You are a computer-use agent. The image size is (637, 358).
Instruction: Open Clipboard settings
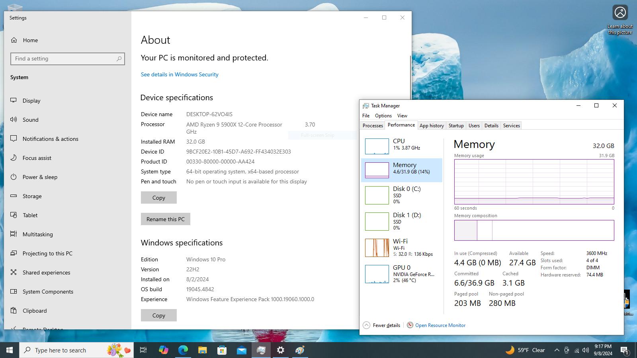68,311
